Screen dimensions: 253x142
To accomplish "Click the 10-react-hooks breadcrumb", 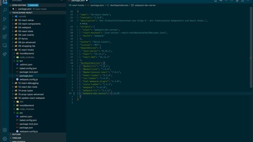I will click(x=76, y=5).
